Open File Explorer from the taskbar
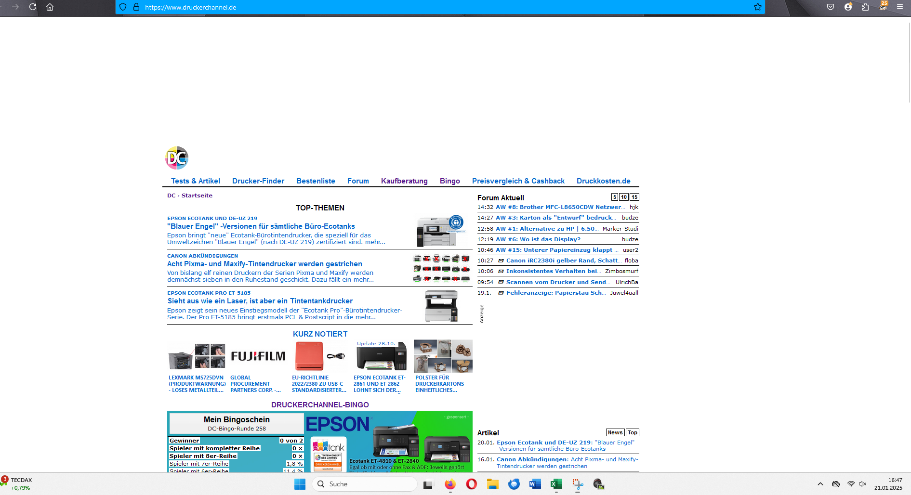 (492, 484)
